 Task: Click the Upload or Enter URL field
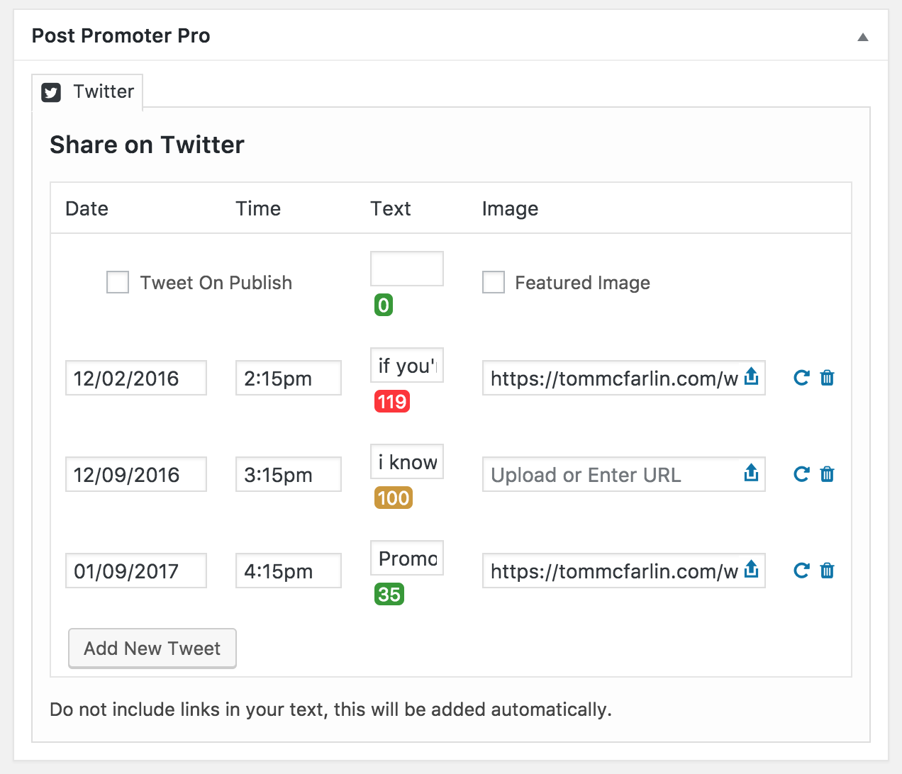610,474
